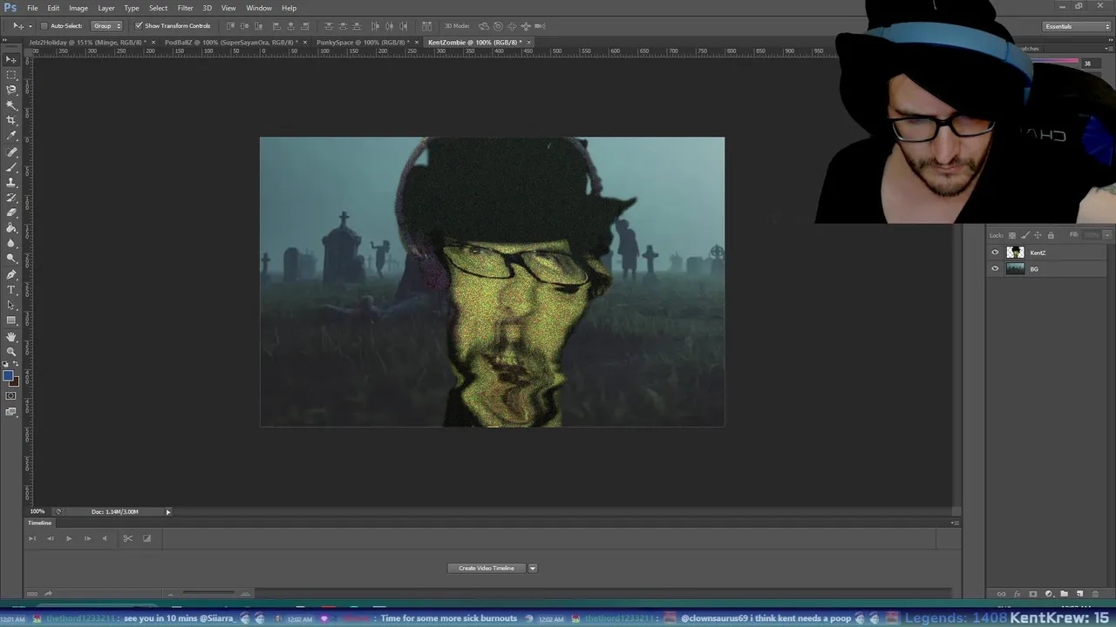The width and height of the screenshot is (1116, 627).
Task: Open the Filter menu
Action: pyautogui.click(x=186, y=8)
